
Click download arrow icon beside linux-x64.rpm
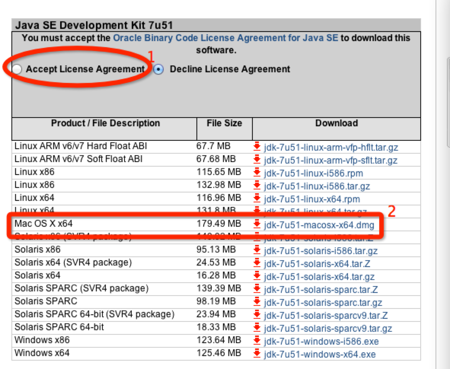257,198
